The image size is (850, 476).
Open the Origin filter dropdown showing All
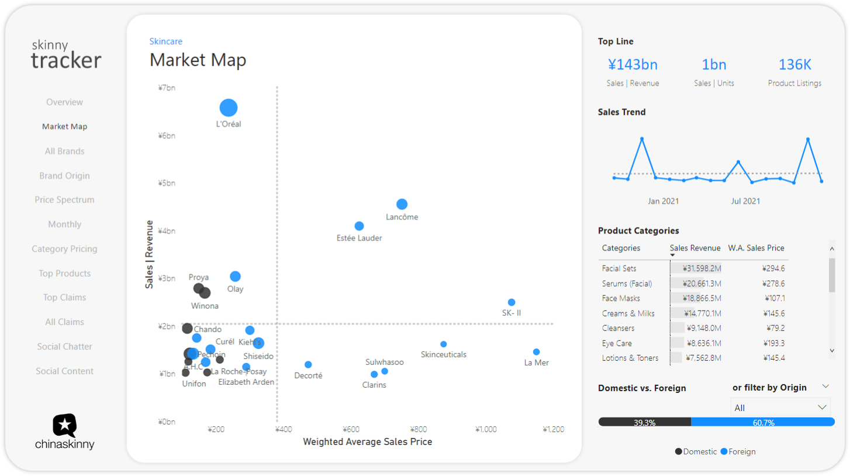pyautogui.click(x=780, y=408)
